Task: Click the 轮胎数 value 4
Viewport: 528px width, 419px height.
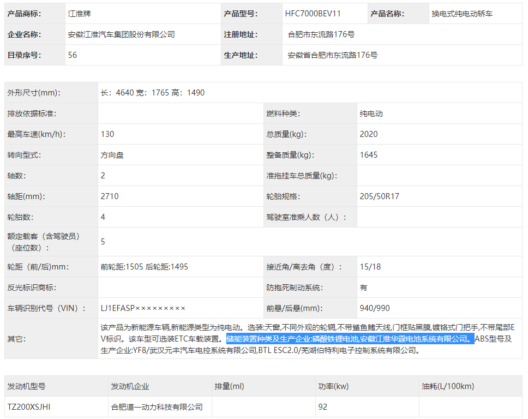Action: click(103, 217)
